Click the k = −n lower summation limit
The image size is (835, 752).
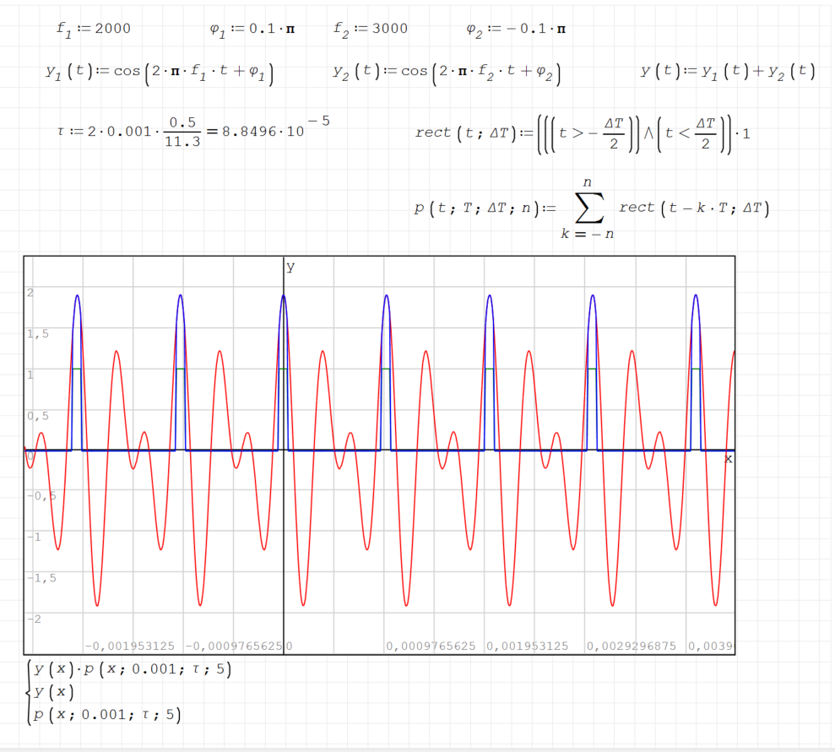click(x=588, y=234)
